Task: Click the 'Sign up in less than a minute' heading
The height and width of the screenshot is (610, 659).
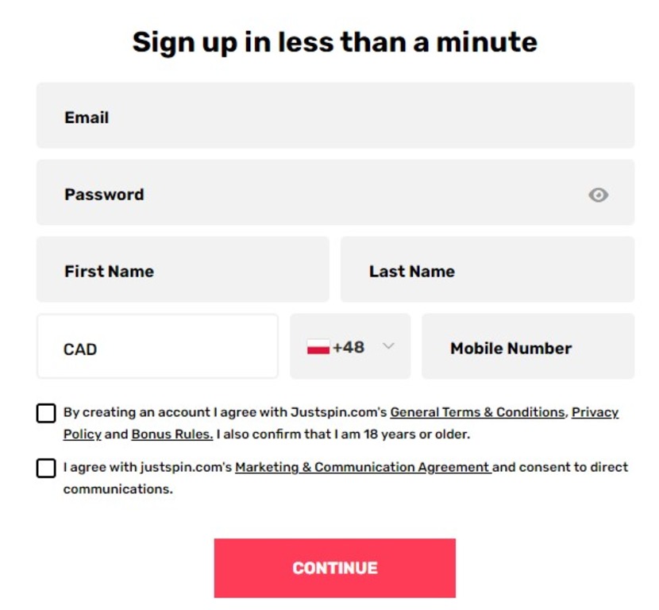Action: [x=335, y=43]
